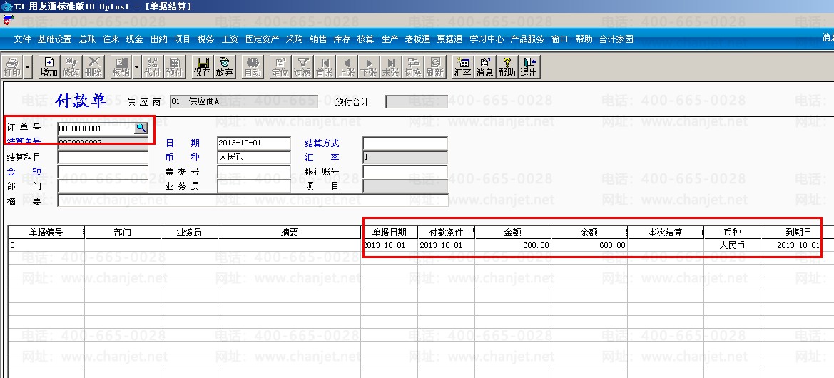
Task: Open the 出纳 menu
Action: 158,39
